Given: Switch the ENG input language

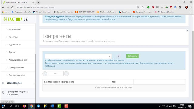Looking at the screenshot, I should tap(175, 106).
